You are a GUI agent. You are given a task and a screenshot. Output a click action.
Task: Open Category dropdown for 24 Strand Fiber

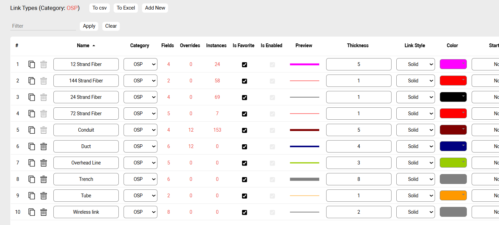point(140,97)
